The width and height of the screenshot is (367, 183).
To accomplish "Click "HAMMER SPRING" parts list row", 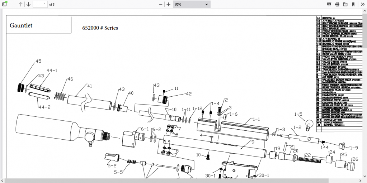I will (x=339, y=97).
